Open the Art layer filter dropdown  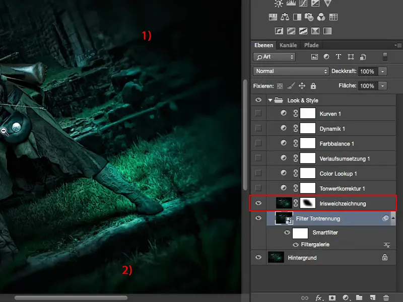pos(274,57)
